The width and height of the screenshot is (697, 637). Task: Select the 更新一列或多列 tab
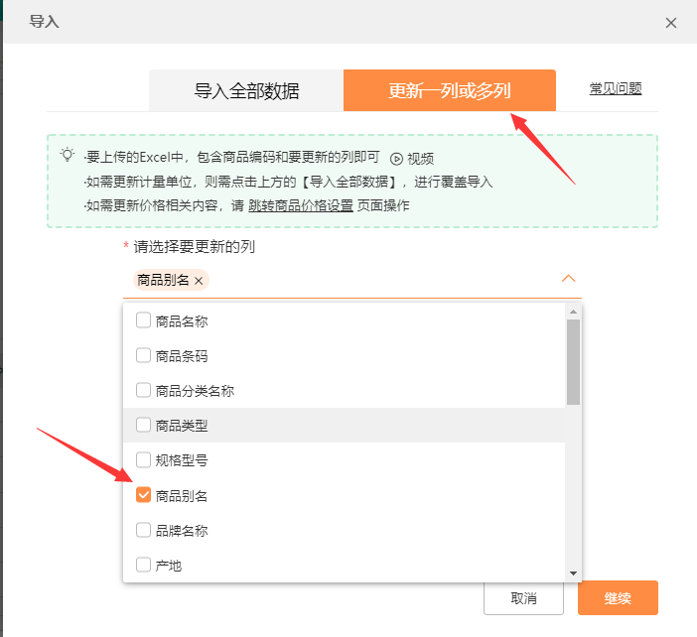[449, 91]
